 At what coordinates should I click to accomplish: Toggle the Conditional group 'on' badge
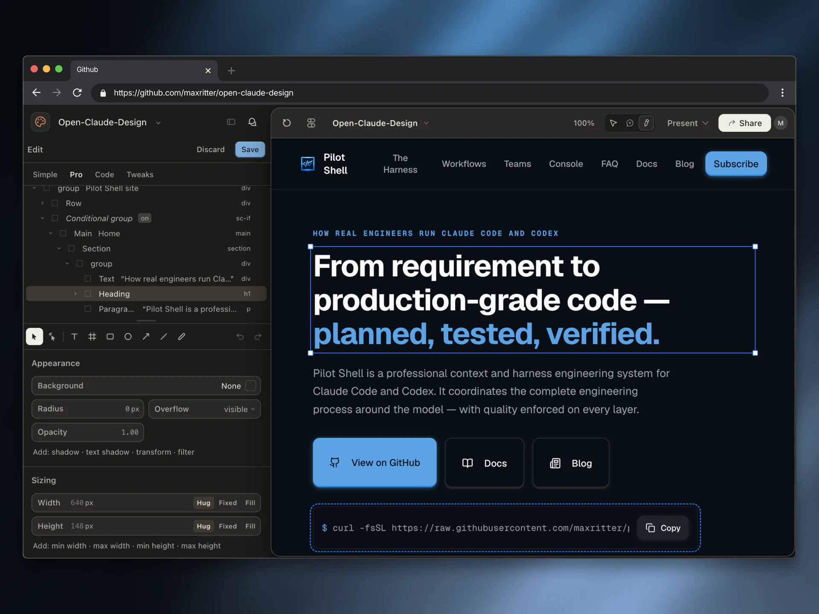(145, 218)
